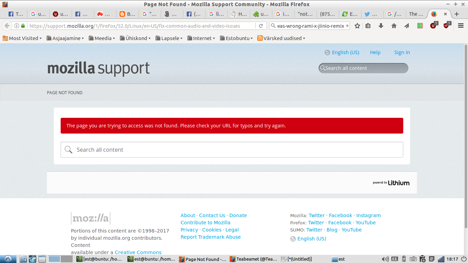Click the header "Search all content" field
Viewport: 468px width, 263px height.
pos(364,68)
